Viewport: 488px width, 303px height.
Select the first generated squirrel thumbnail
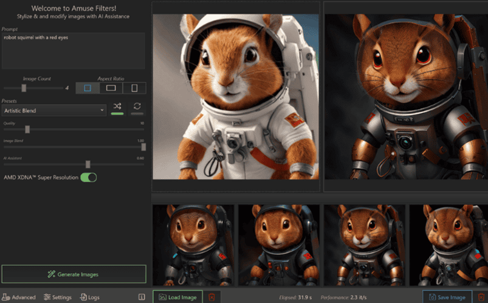193,245
